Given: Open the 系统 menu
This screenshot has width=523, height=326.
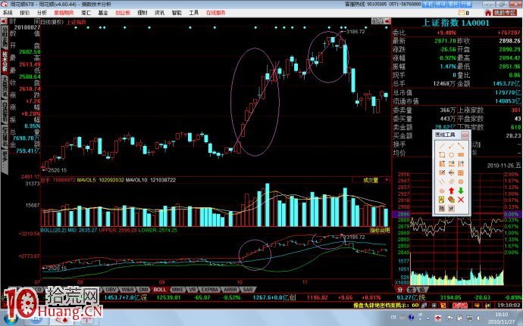Looking at the screenshot, I should [8, 13].
